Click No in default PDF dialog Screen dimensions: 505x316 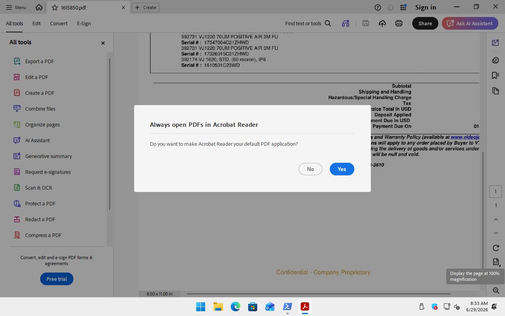310,169
